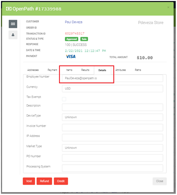Image resolution: width=177 pixels, height=195 pixels.
Task: Switch to the Attributes tab
Action: (x=120, y=70)
